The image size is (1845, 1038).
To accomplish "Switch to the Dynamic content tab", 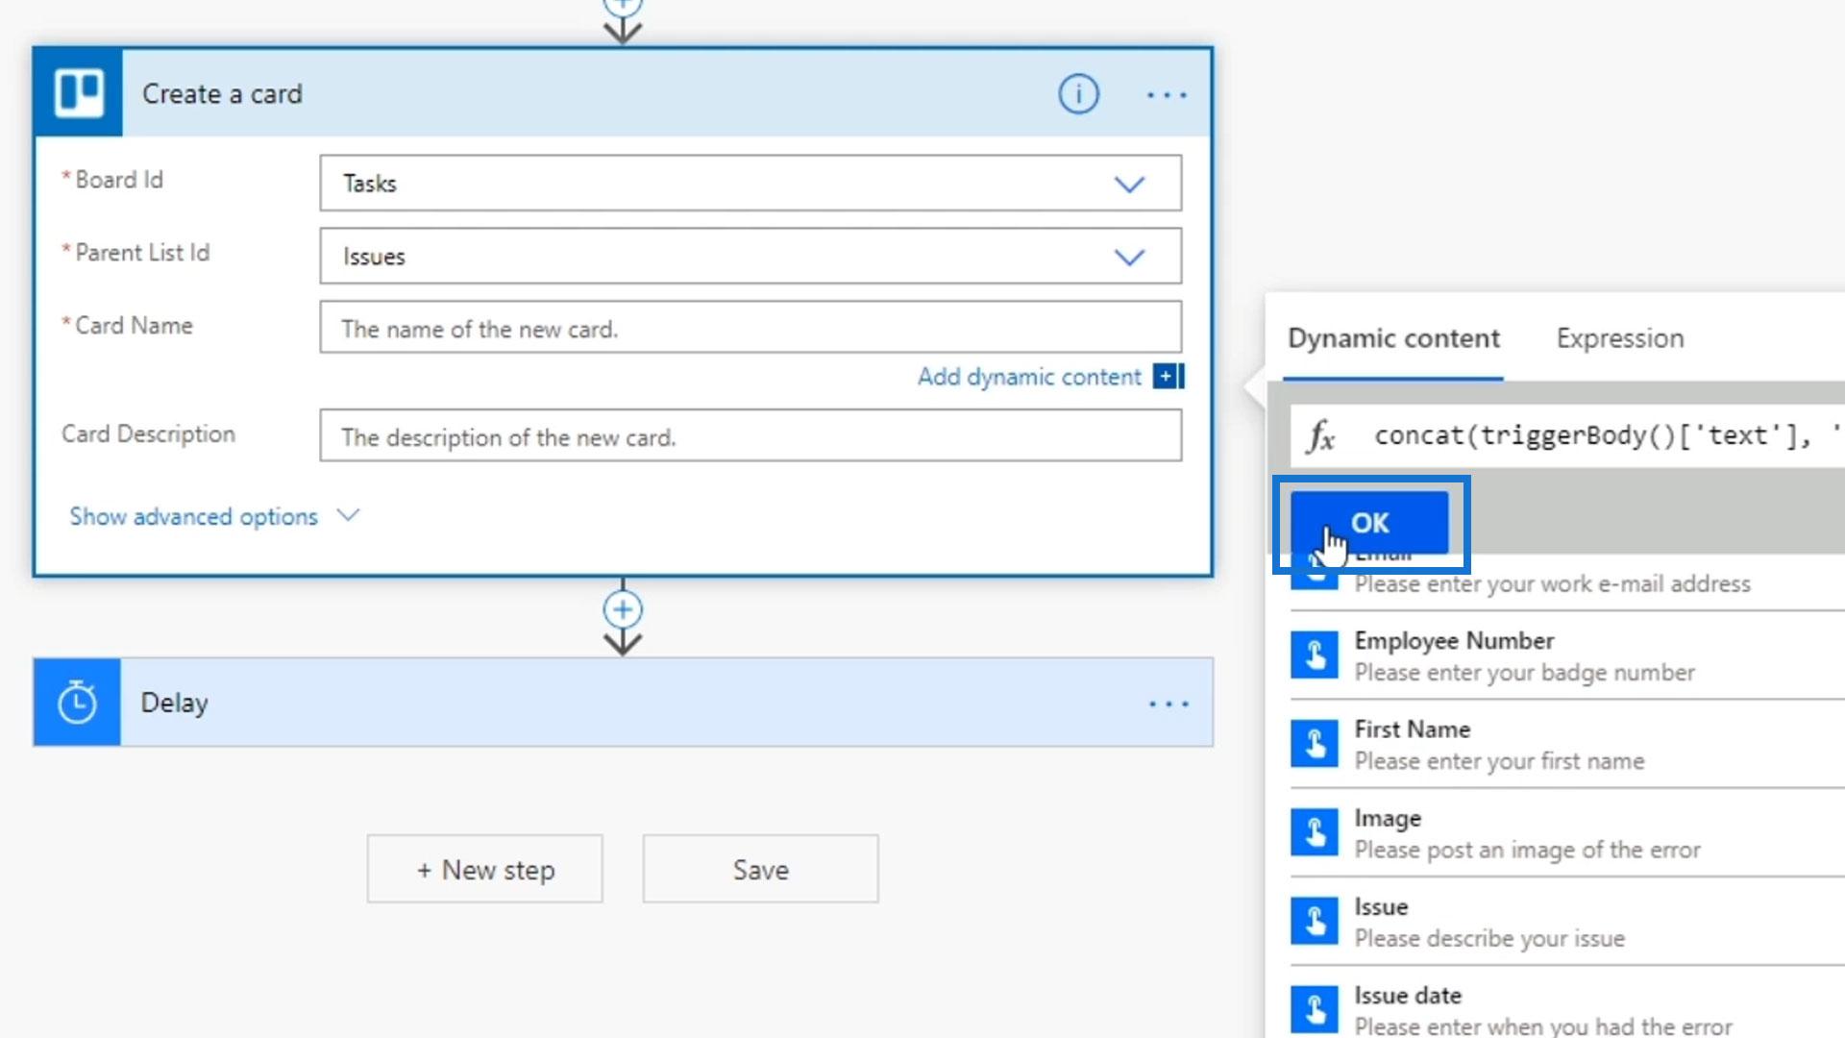I will 1393,338.
